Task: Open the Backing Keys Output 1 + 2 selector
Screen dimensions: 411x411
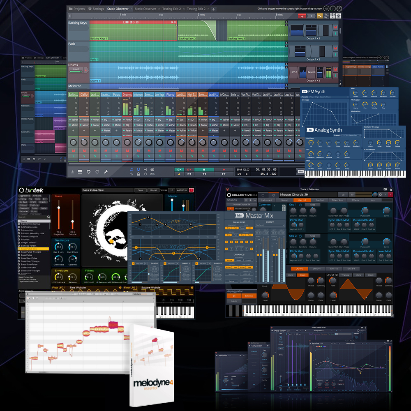Action: [313, 39]
